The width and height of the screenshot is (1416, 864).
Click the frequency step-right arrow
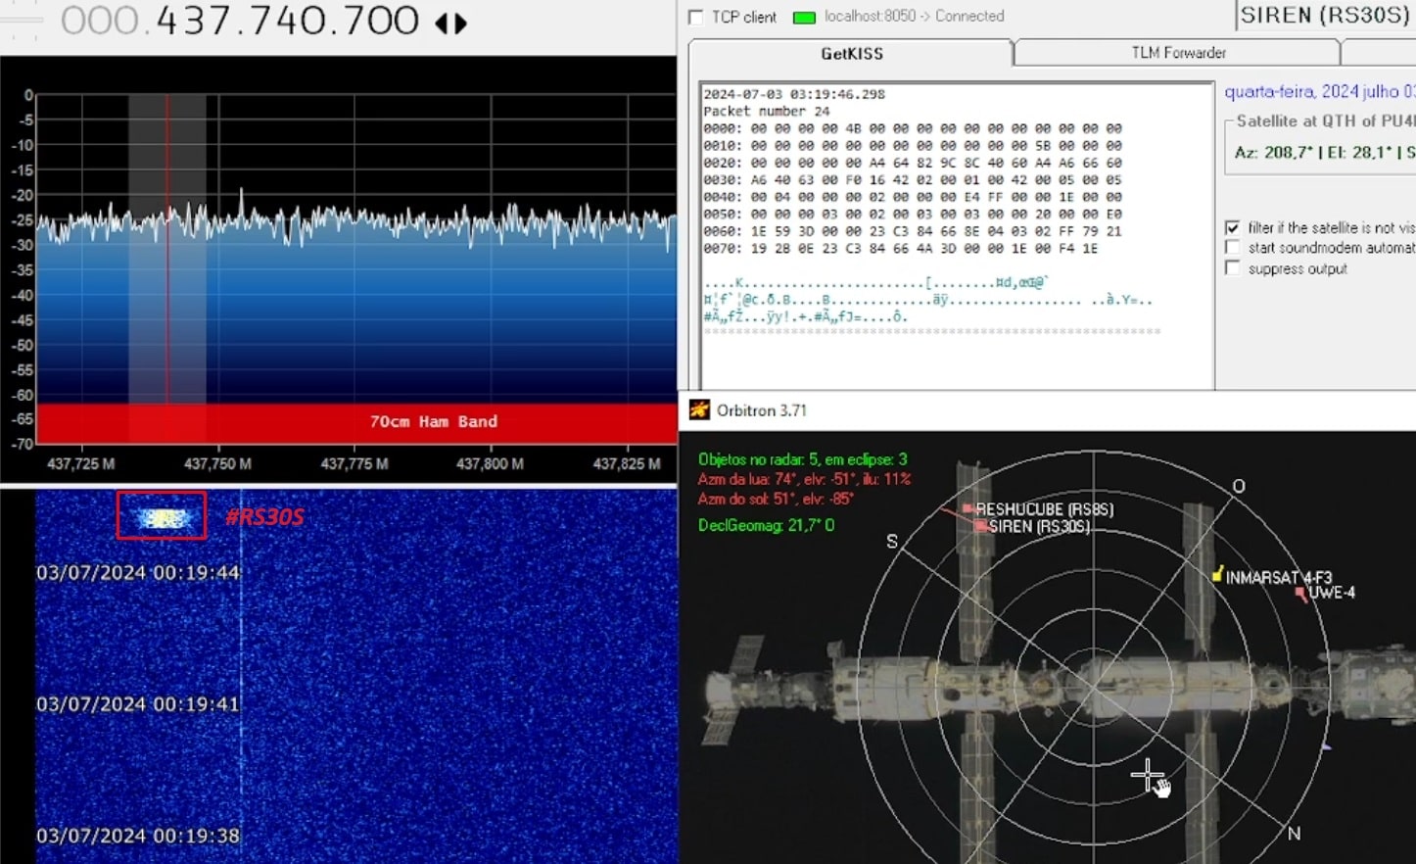pyautogui.click(x=460, y=23)
